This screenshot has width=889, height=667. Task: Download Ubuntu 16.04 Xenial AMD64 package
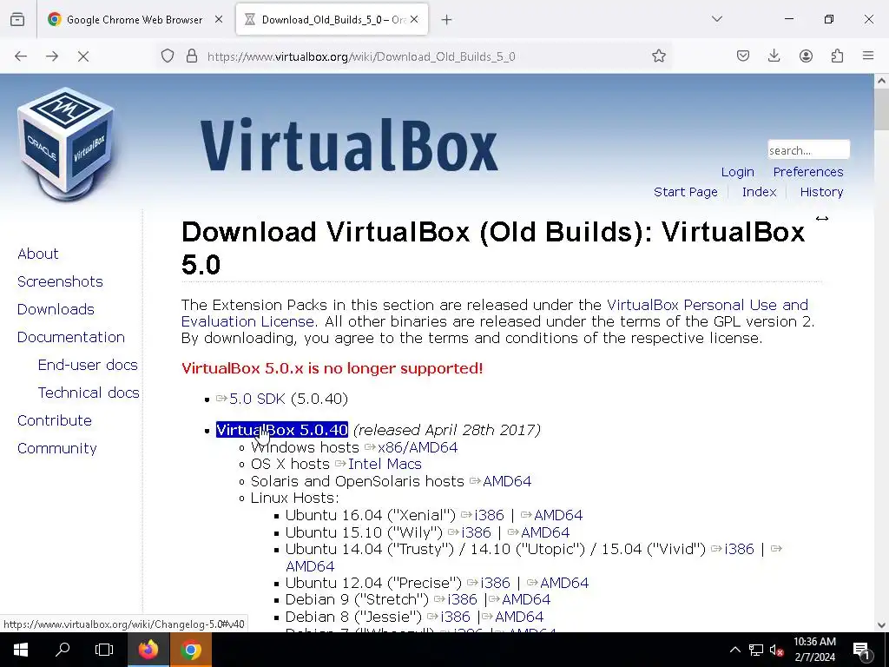point(558,515)
